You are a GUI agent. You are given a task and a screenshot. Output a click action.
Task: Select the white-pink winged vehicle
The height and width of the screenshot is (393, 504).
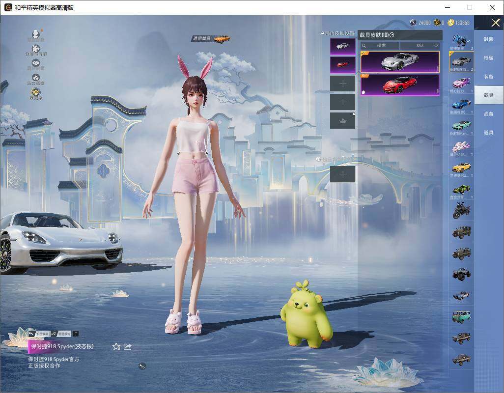tap(462, 147)
